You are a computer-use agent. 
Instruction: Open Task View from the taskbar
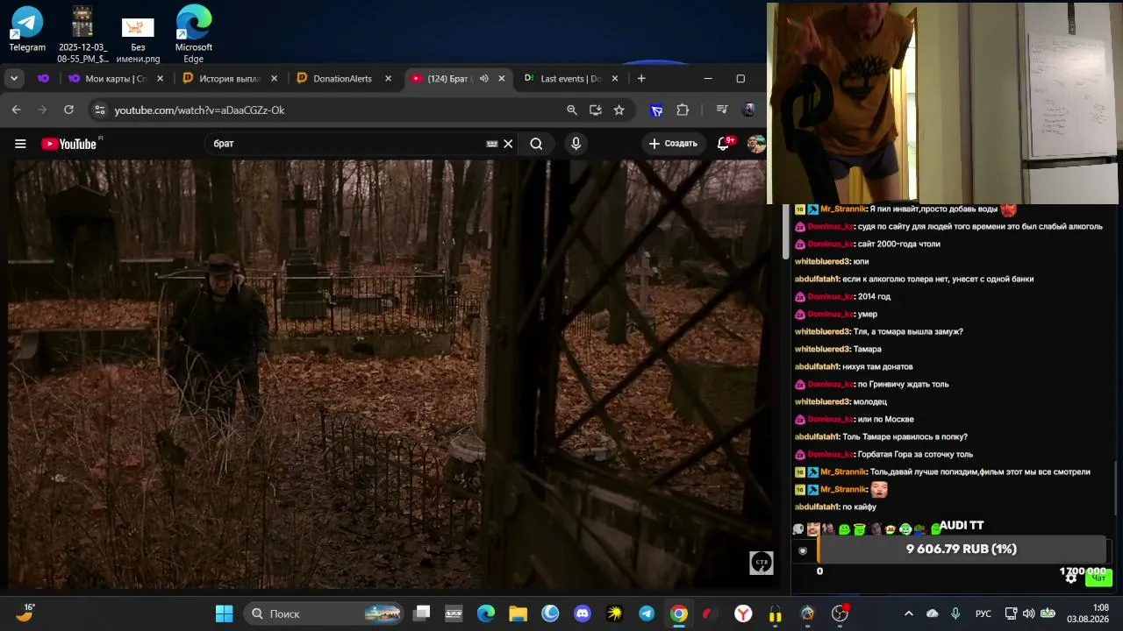click(422, 613)
